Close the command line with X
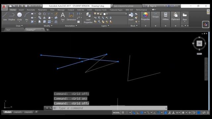This screenshot has width=212, height=119. click(x=47, y=108)
